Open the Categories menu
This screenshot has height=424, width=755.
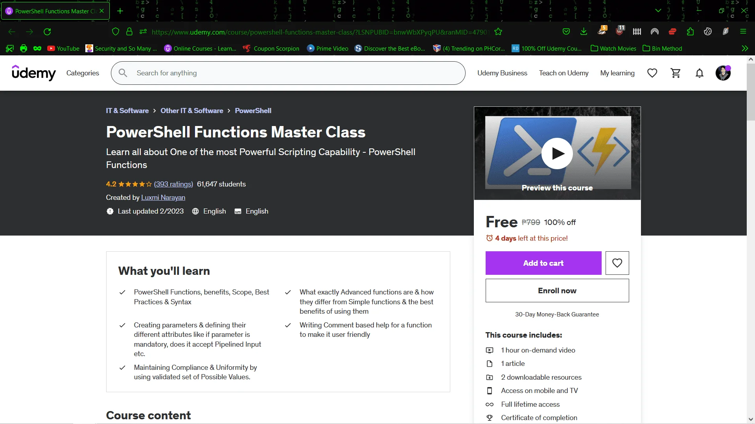83,73
